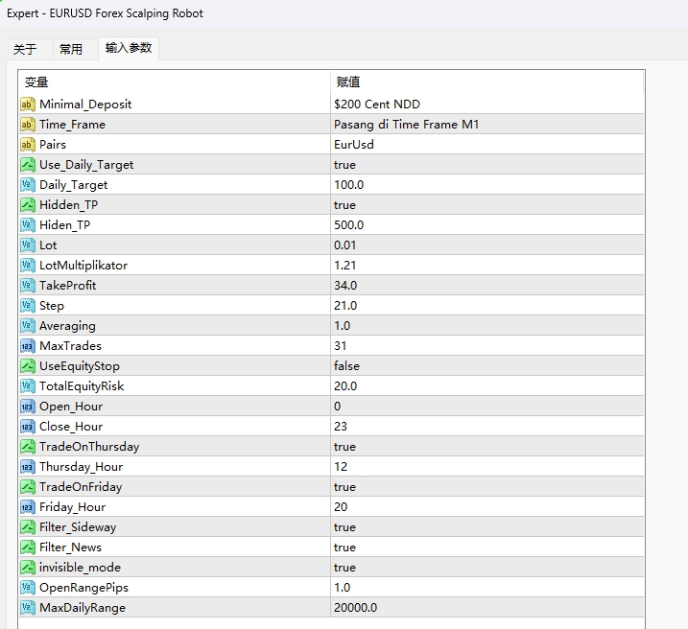Click the icon beside LotMultiplikator

28,266
